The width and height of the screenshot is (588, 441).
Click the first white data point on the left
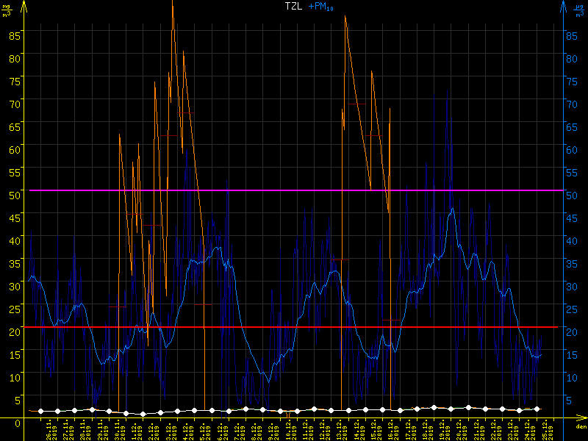[40, 412]
